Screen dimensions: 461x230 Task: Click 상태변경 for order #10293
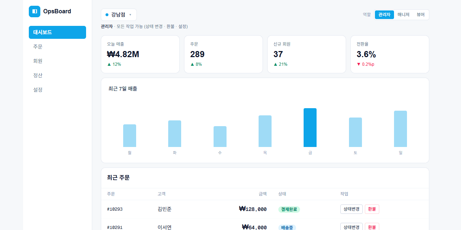[352, 209]
